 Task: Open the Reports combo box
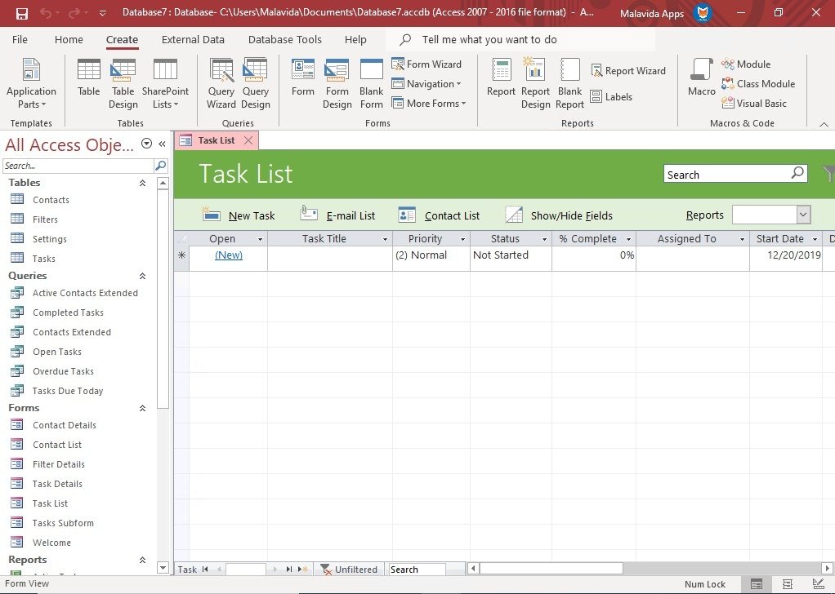(x=771, y=214)
